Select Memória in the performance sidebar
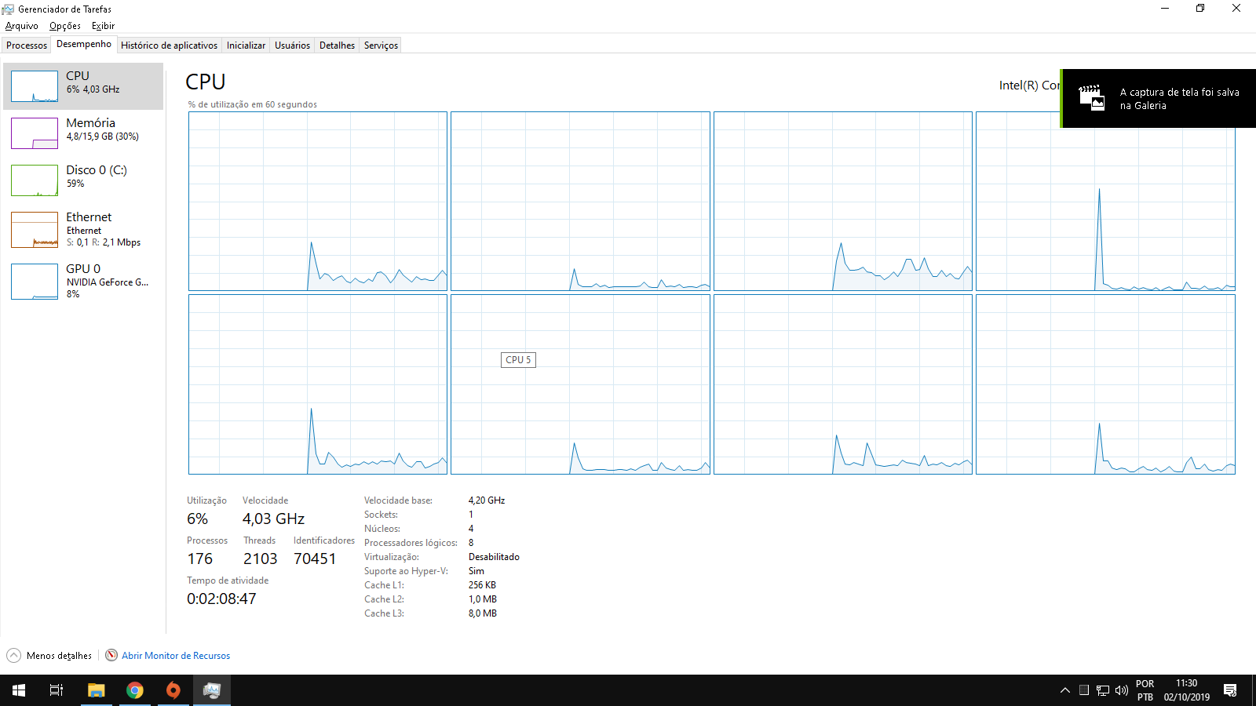The width and height of the screenshot is (1256, 706). point(83,133)
